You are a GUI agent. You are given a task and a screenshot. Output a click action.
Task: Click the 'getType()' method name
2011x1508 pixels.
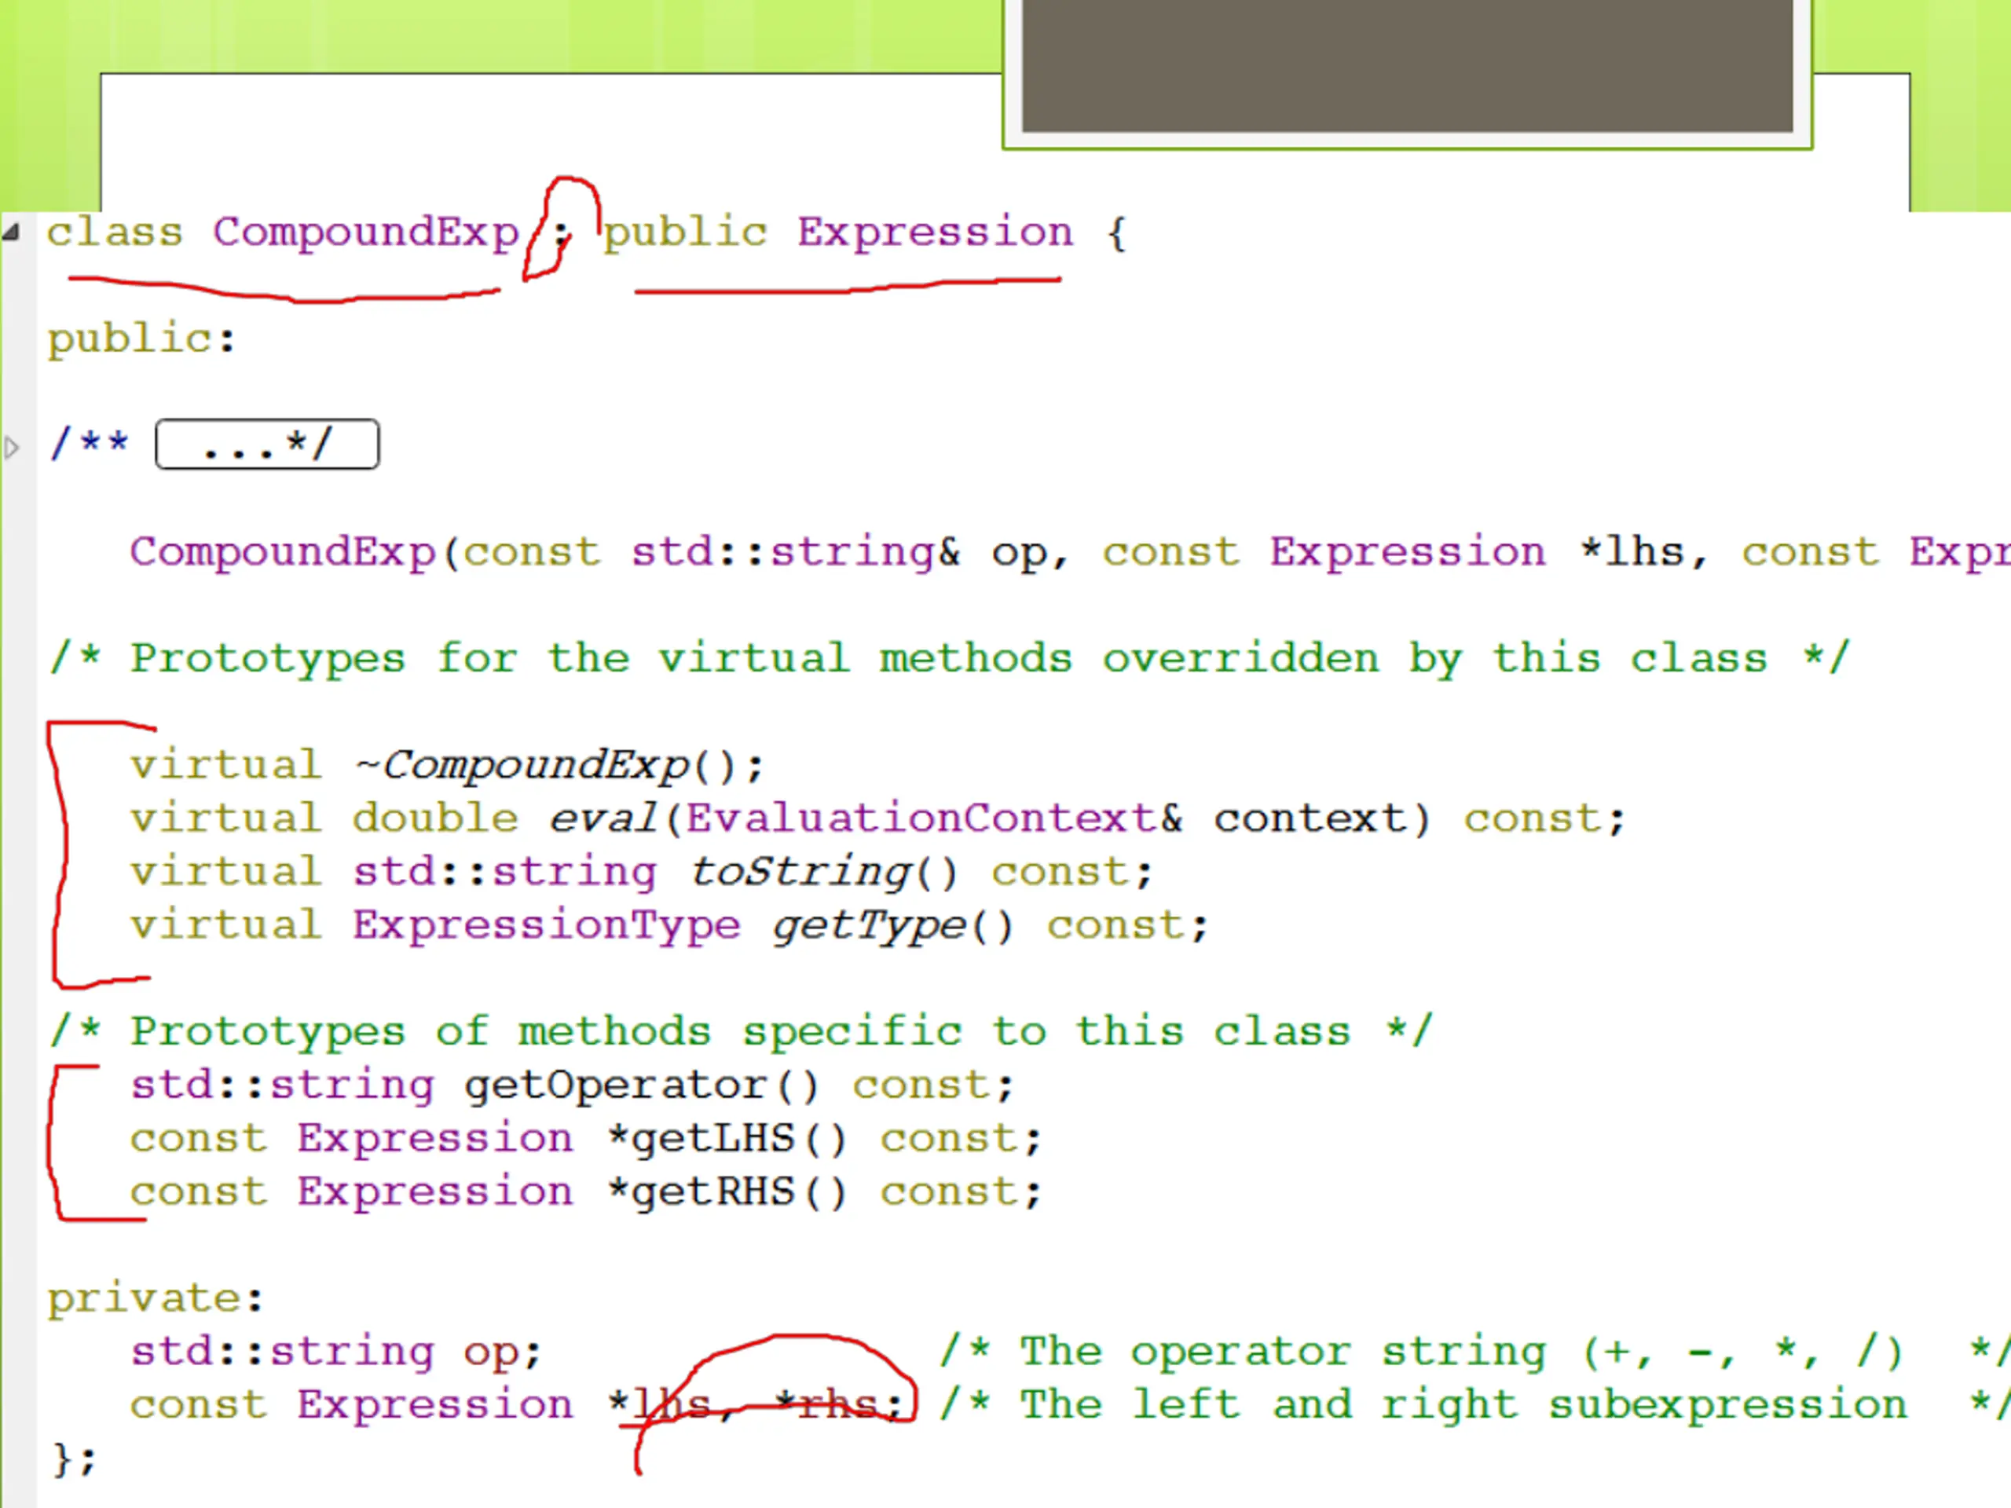click(892, 925)
